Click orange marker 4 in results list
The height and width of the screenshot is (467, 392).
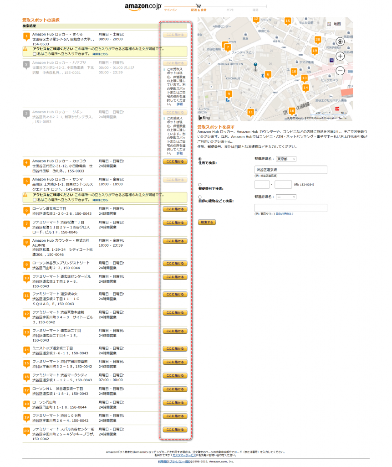pos(26,163)
